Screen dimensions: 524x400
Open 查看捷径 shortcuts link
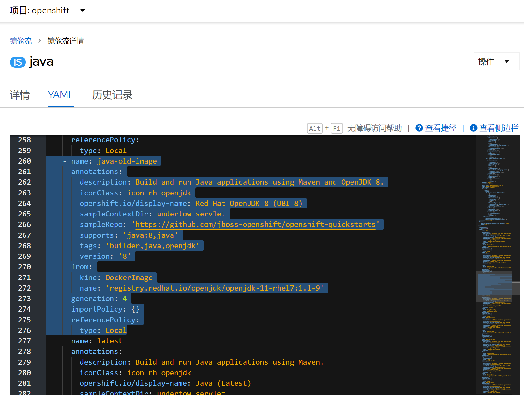pos(441,128)
